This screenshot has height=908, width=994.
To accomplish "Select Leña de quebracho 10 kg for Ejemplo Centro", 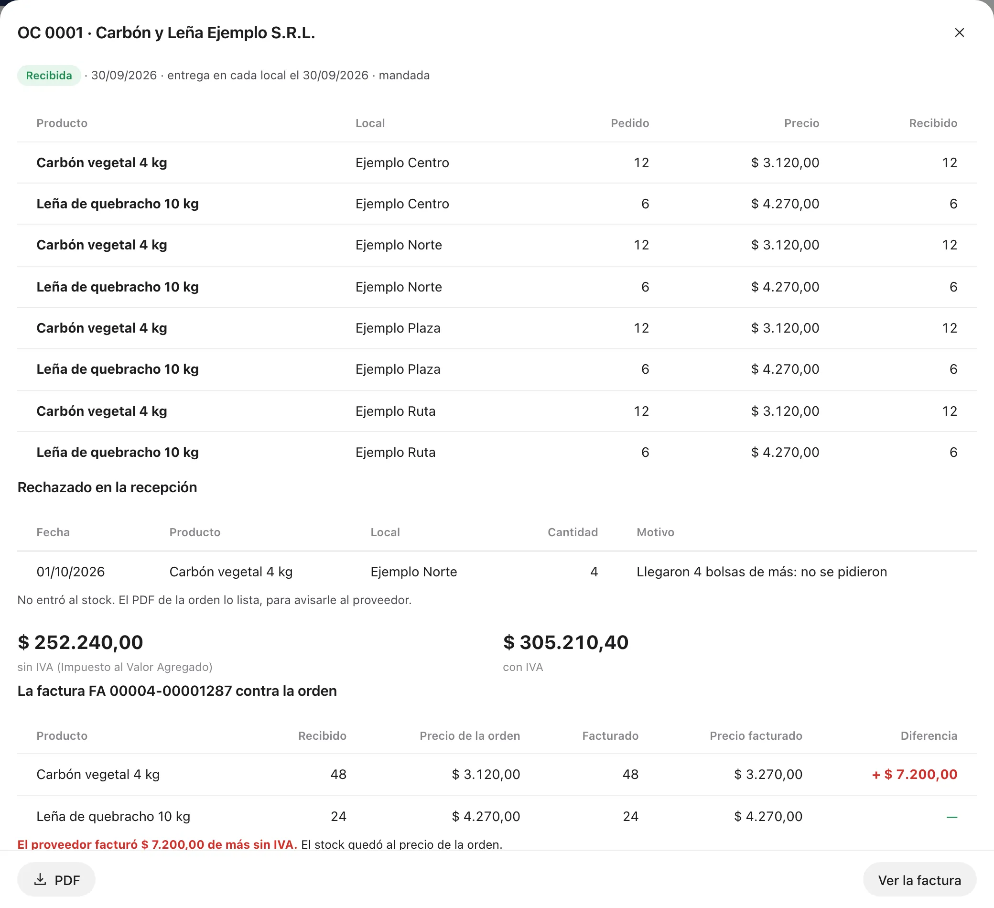I will tap(497, 204).
